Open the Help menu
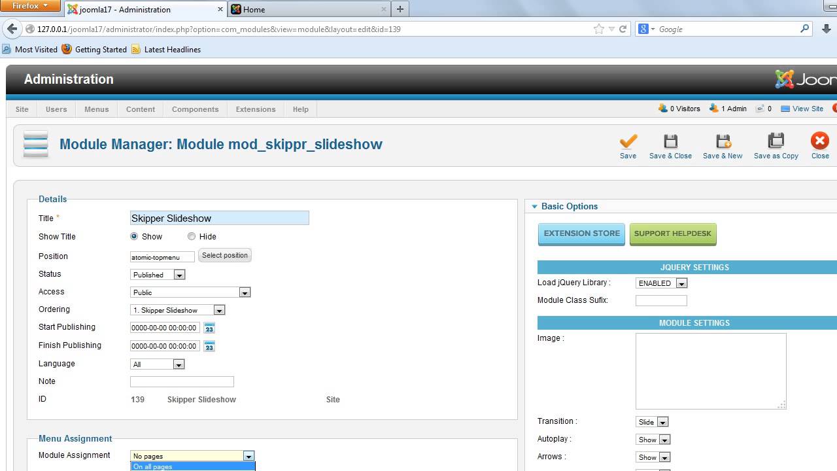 [x=301, y=109]
